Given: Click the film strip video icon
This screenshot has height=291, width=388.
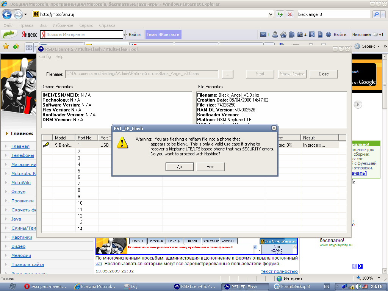Looking at the screenshot, I should pos(312,34).
